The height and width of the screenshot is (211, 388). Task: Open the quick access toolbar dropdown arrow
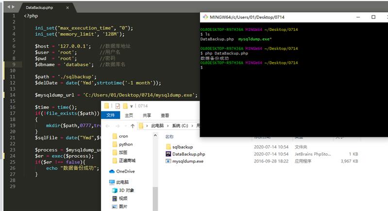(133, 106)
